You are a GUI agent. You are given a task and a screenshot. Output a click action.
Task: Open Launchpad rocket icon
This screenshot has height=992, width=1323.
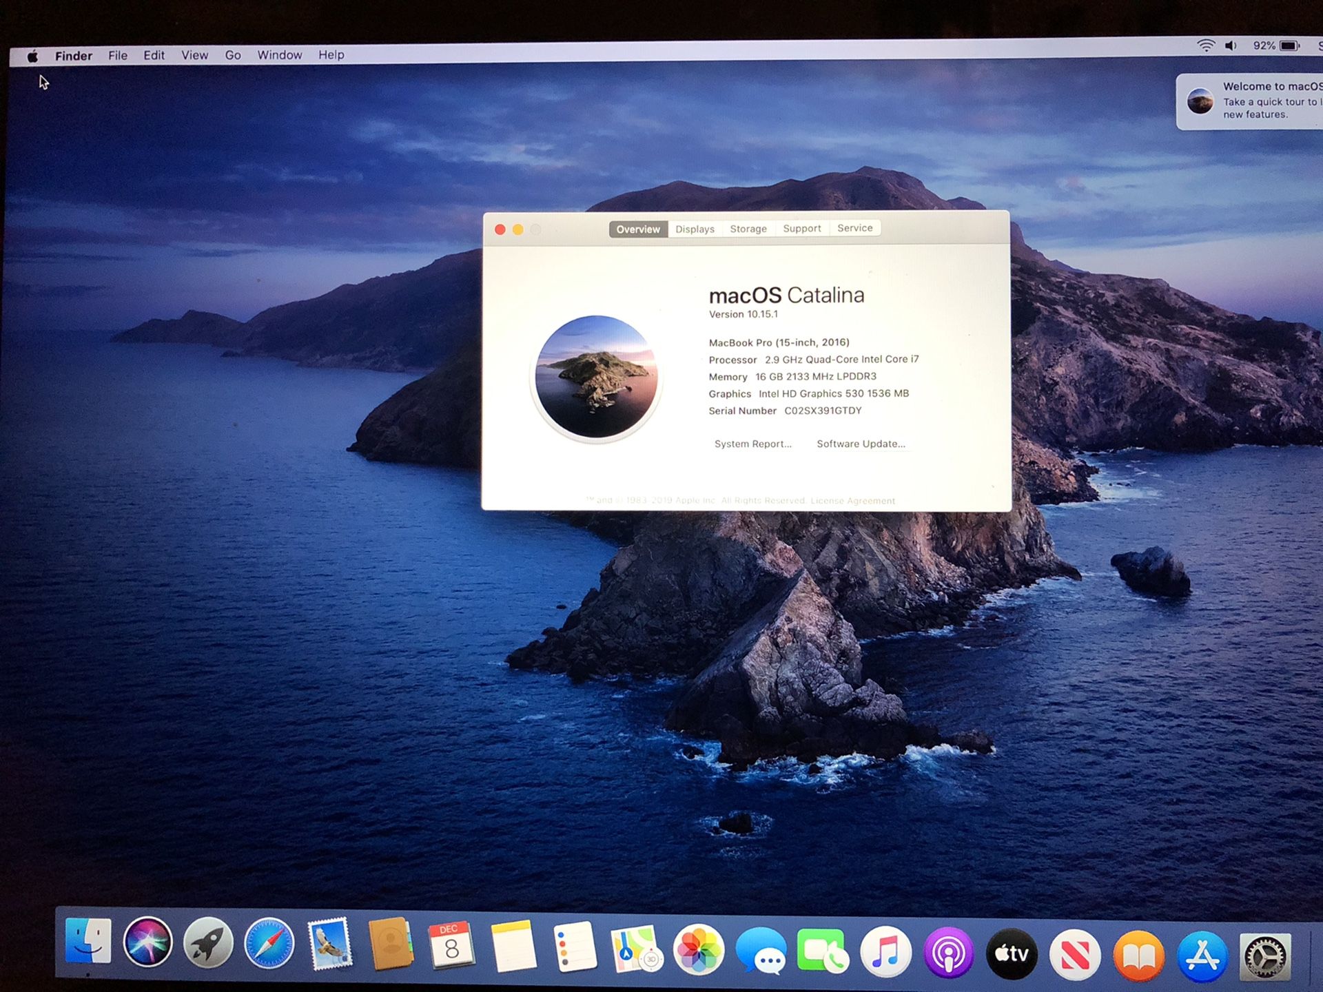tap(208, 943)
